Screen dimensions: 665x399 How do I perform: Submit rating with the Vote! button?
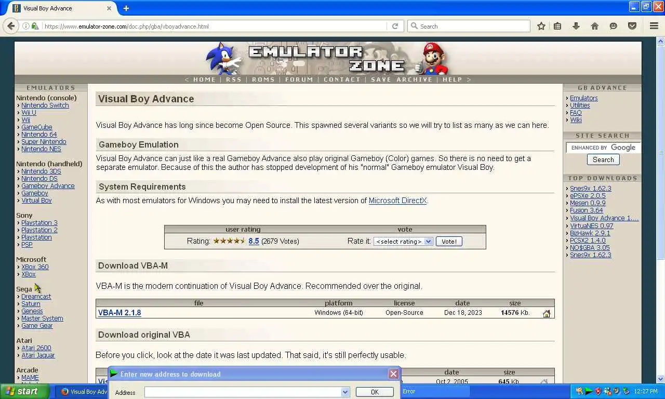point(449,241)
